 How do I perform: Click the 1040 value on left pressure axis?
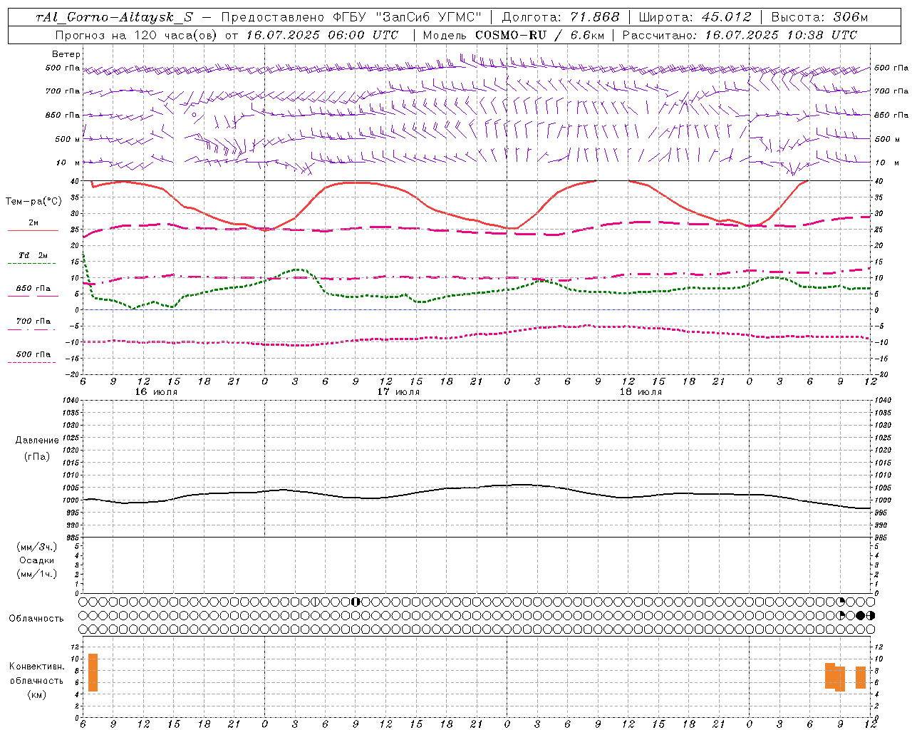(x=72, y=400)
